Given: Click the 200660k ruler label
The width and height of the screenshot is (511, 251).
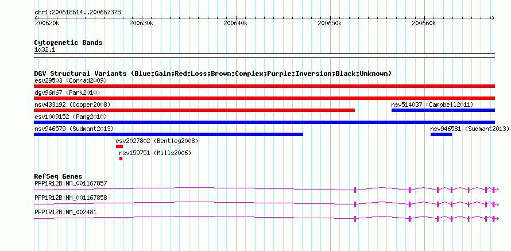Looking at the screenshot, I should coord(424,24).
